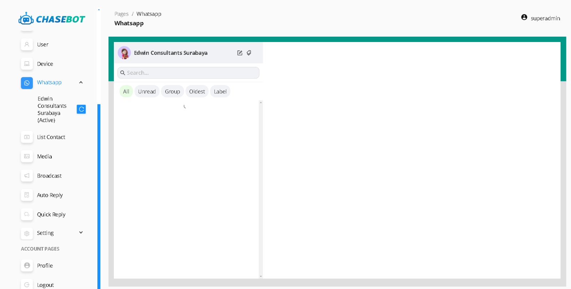Click Logout in the sidebar
Image resolution: width=571 pixels, height=289 pixels.
(45, 285)
